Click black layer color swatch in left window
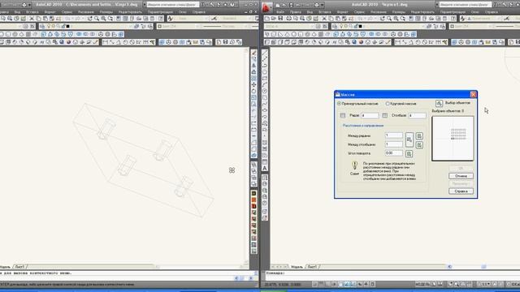Screen dimensions: 520x292 [x=68, y=26]
